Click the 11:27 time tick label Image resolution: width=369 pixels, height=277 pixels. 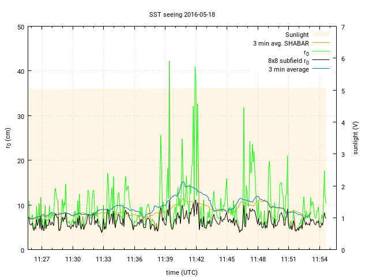pyautogui.click(x=42, y=260)
